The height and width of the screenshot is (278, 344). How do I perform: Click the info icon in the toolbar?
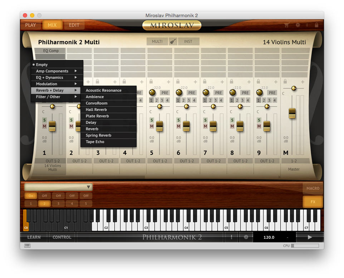pos(307,25)
